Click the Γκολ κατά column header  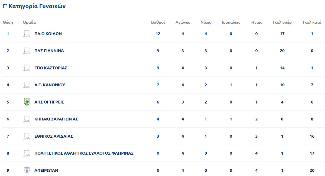pos(312,22)
